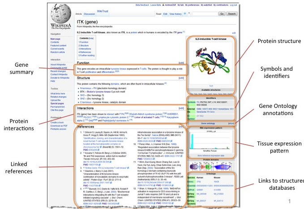This screenshot has width=304, height=209.
Task: Click Random article in sidebar
Action: tap(58, 52)
